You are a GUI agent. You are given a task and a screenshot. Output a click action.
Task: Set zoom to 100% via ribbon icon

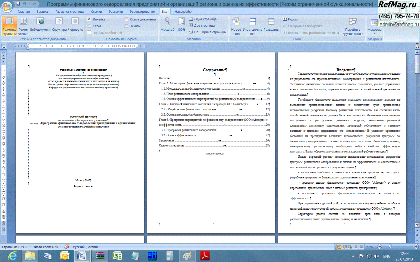181,22
